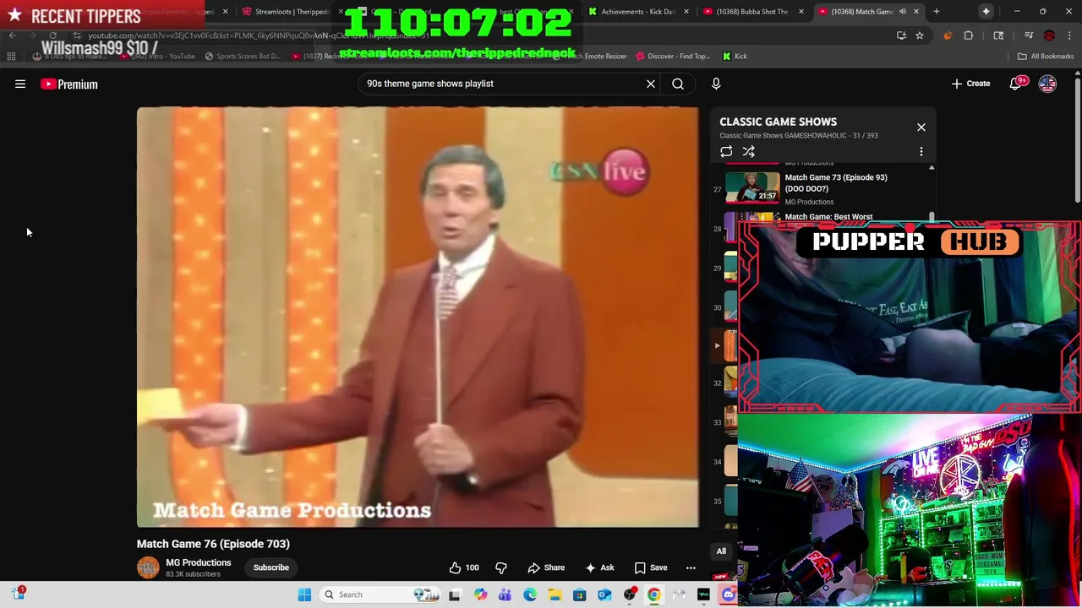Open OBS Studio from the taskbar
The height and width of the screenshot is (608, 1082).
629,594
